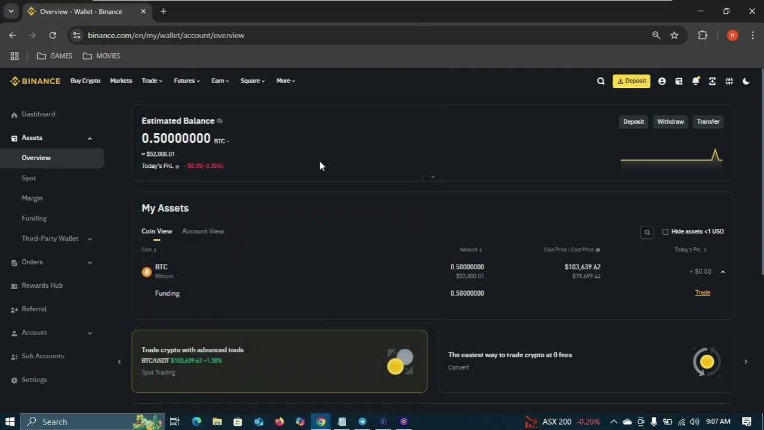Image resolution: width=764 pixels, height=430 pixels.
Task: Open the profile user icon in header
Action: (x=662, y=81)
